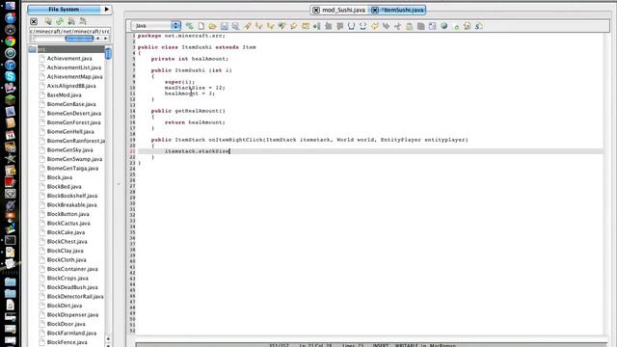Screen dimensions: 617x347
Task: Select AxisAlignedBB.java in the file list
Action: (71, 86)
